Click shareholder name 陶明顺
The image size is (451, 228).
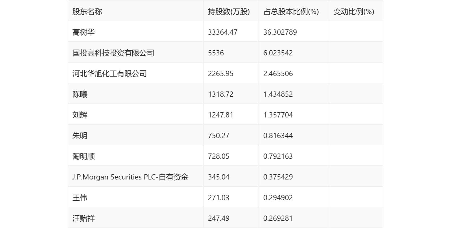(x=84, y=156)
